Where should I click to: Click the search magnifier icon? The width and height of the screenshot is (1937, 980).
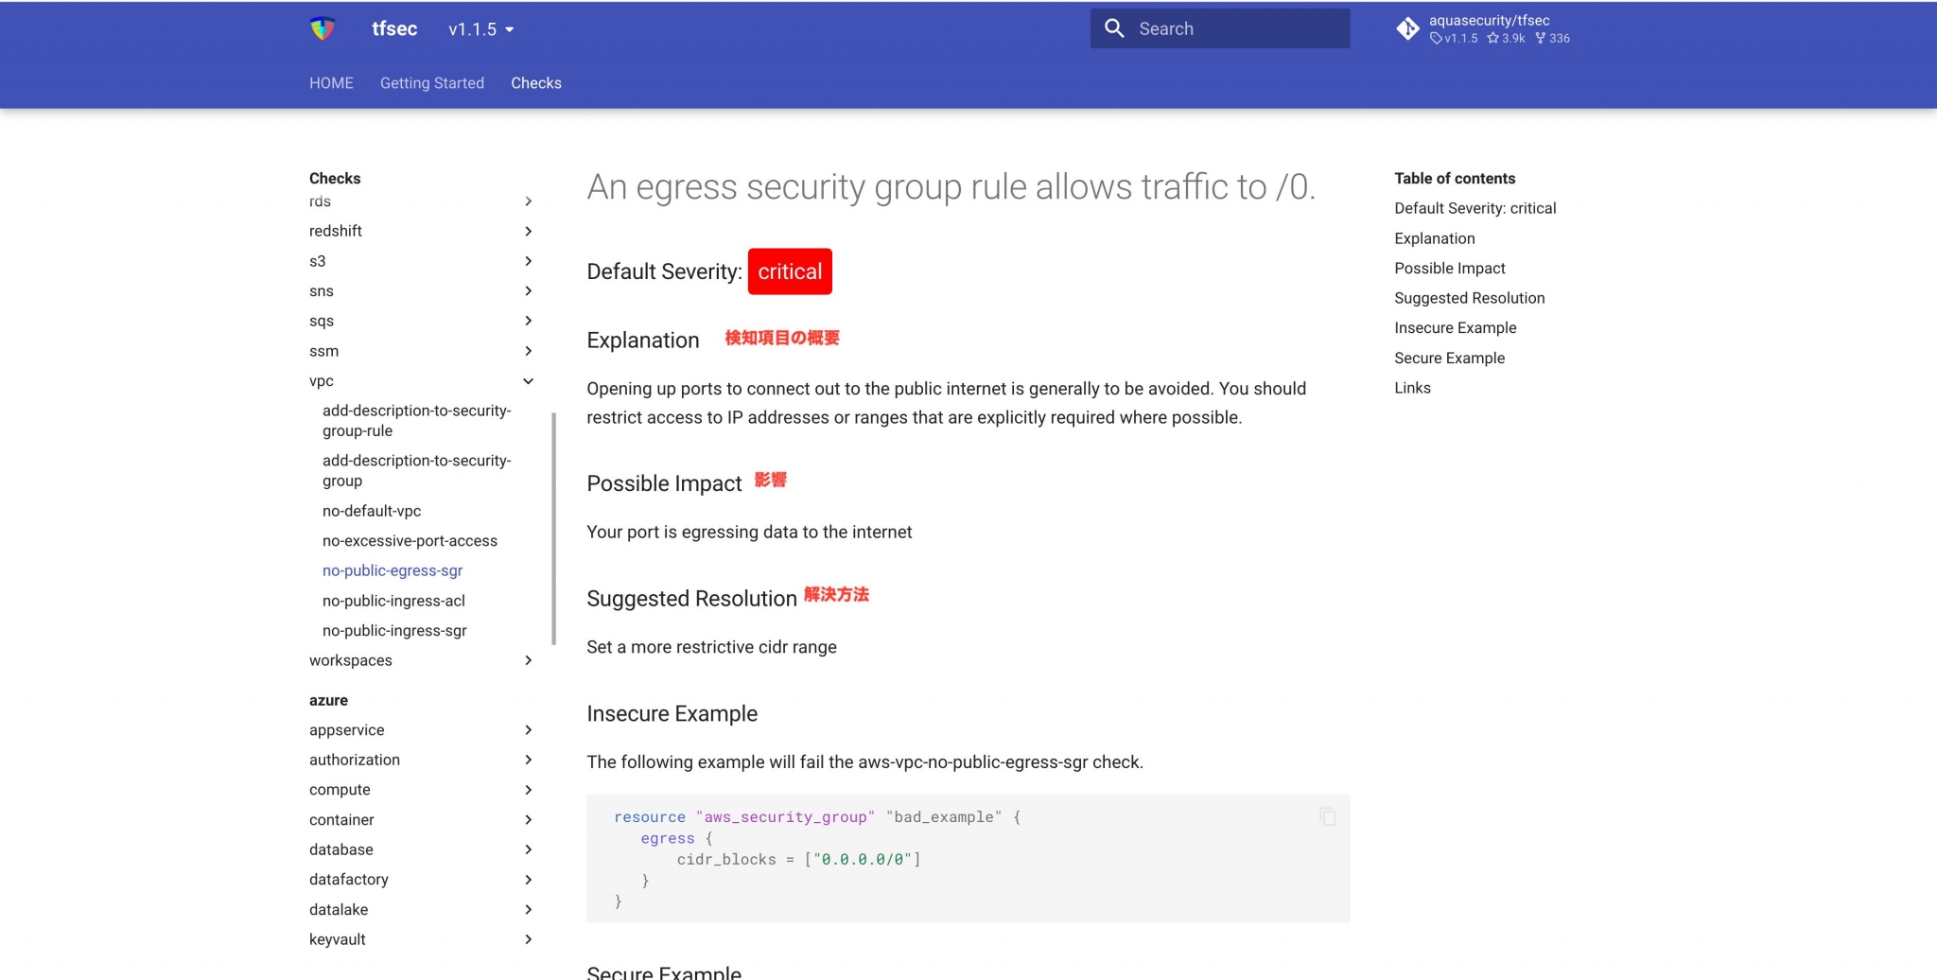coord(1114,28)
